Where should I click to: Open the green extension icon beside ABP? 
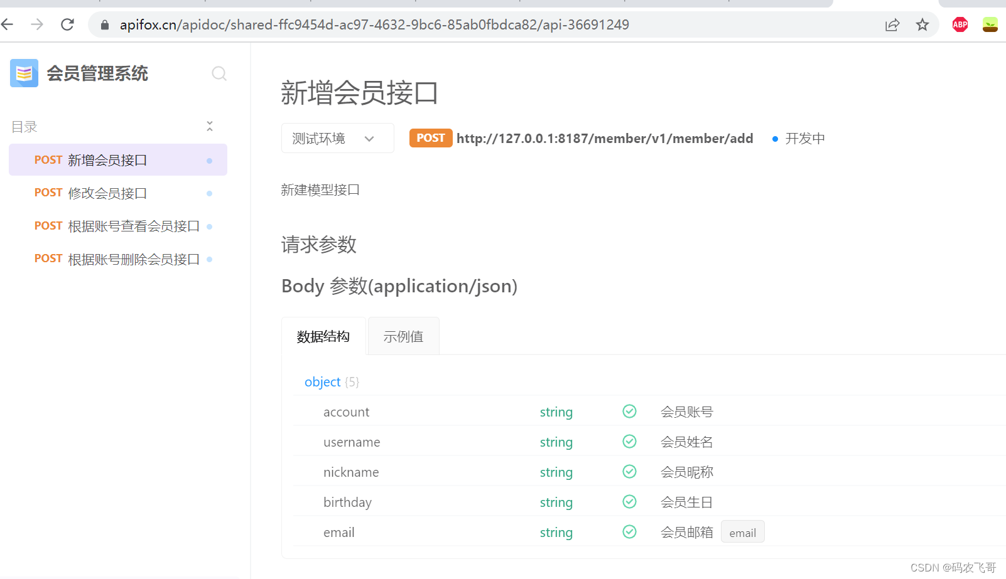pyautogui.click(x=990, y=25)
